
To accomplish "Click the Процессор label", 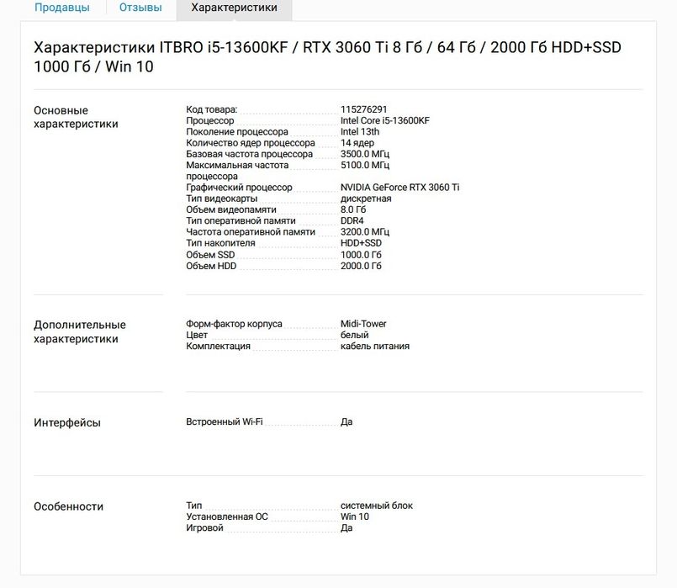I will coord(210,121).
